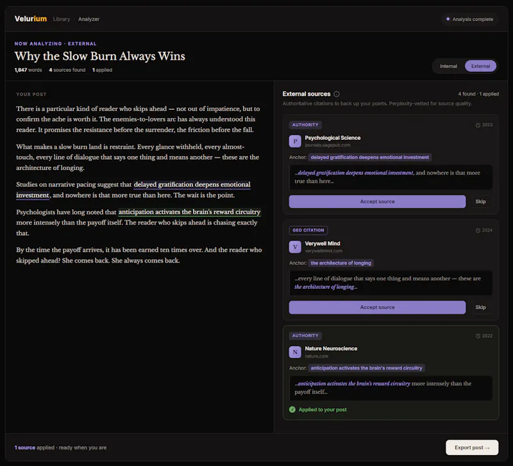Click clock icon next to 2023

[x=478, y=125]
